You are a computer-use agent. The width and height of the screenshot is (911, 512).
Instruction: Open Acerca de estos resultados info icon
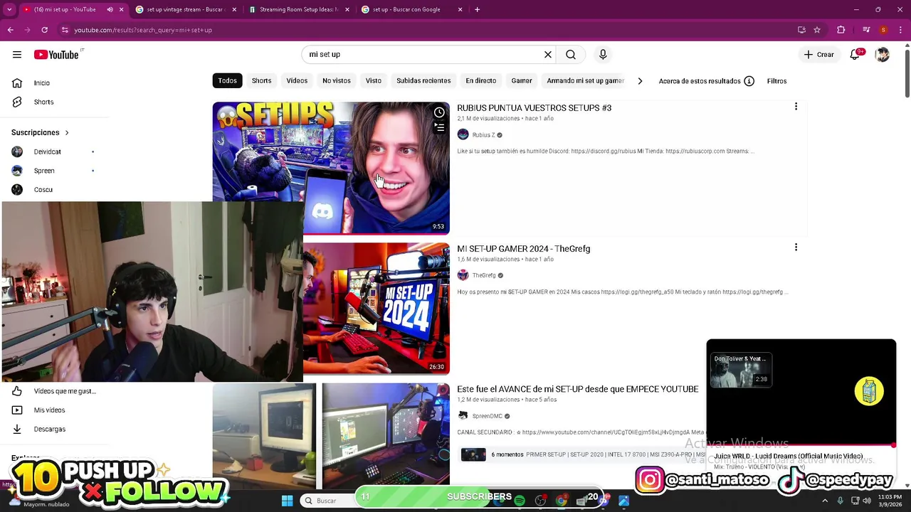click(749, 81)
